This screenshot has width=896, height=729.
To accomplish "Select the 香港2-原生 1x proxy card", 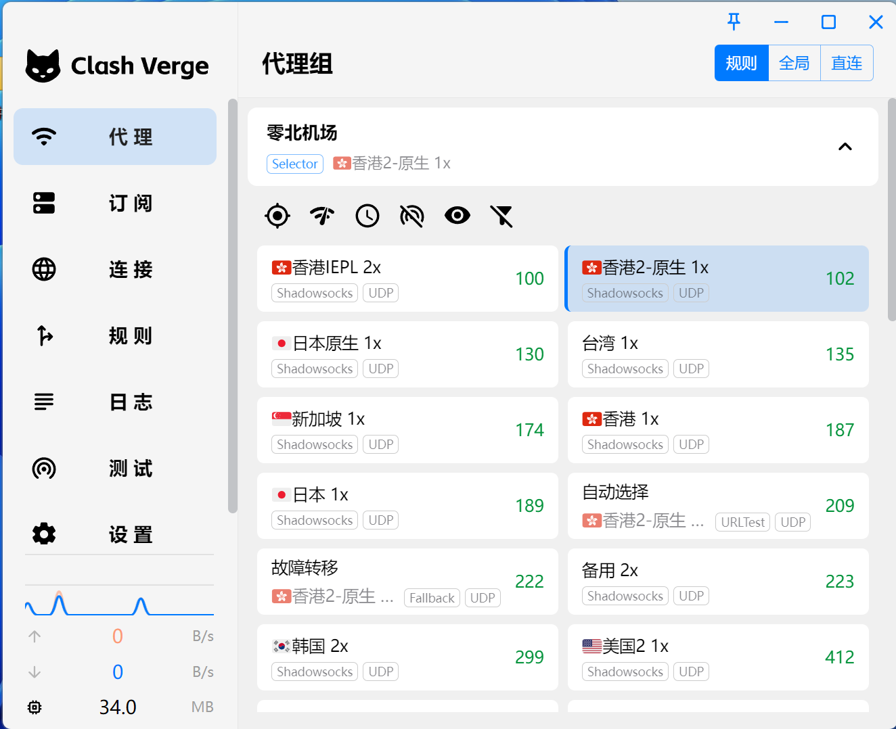I will (717, 279).
